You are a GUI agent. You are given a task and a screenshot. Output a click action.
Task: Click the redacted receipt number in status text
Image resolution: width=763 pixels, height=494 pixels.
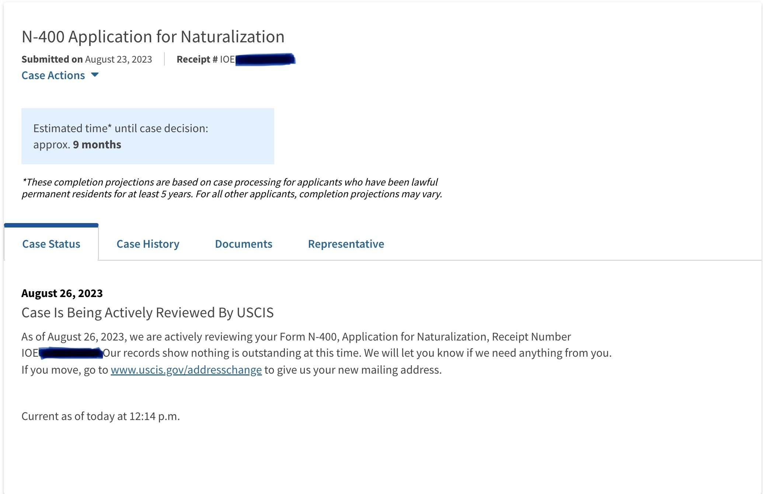point(71,353)
